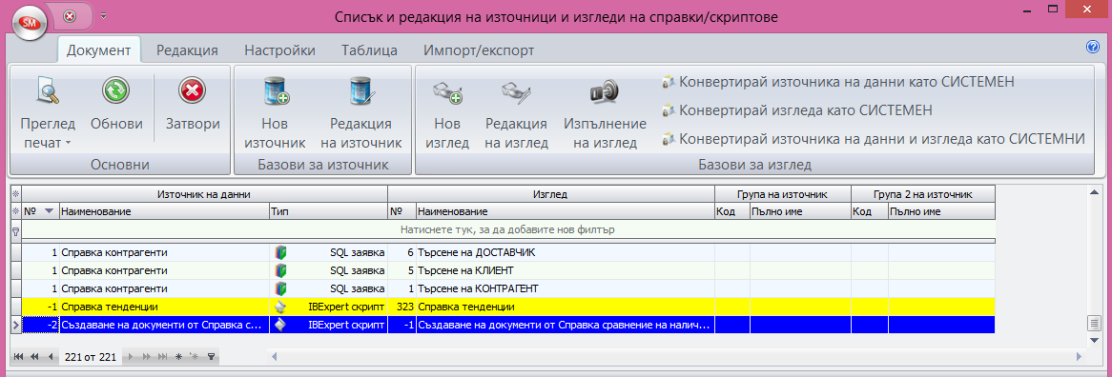This screenshot has height=377, width=1112.
Task: Go to the next page in the navigator
Action: click(147, 357)
